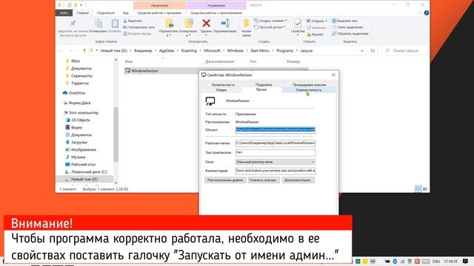Screen dimensions: 474x266
Task: Click the red round tray icon
Action: tap(417, 261)
